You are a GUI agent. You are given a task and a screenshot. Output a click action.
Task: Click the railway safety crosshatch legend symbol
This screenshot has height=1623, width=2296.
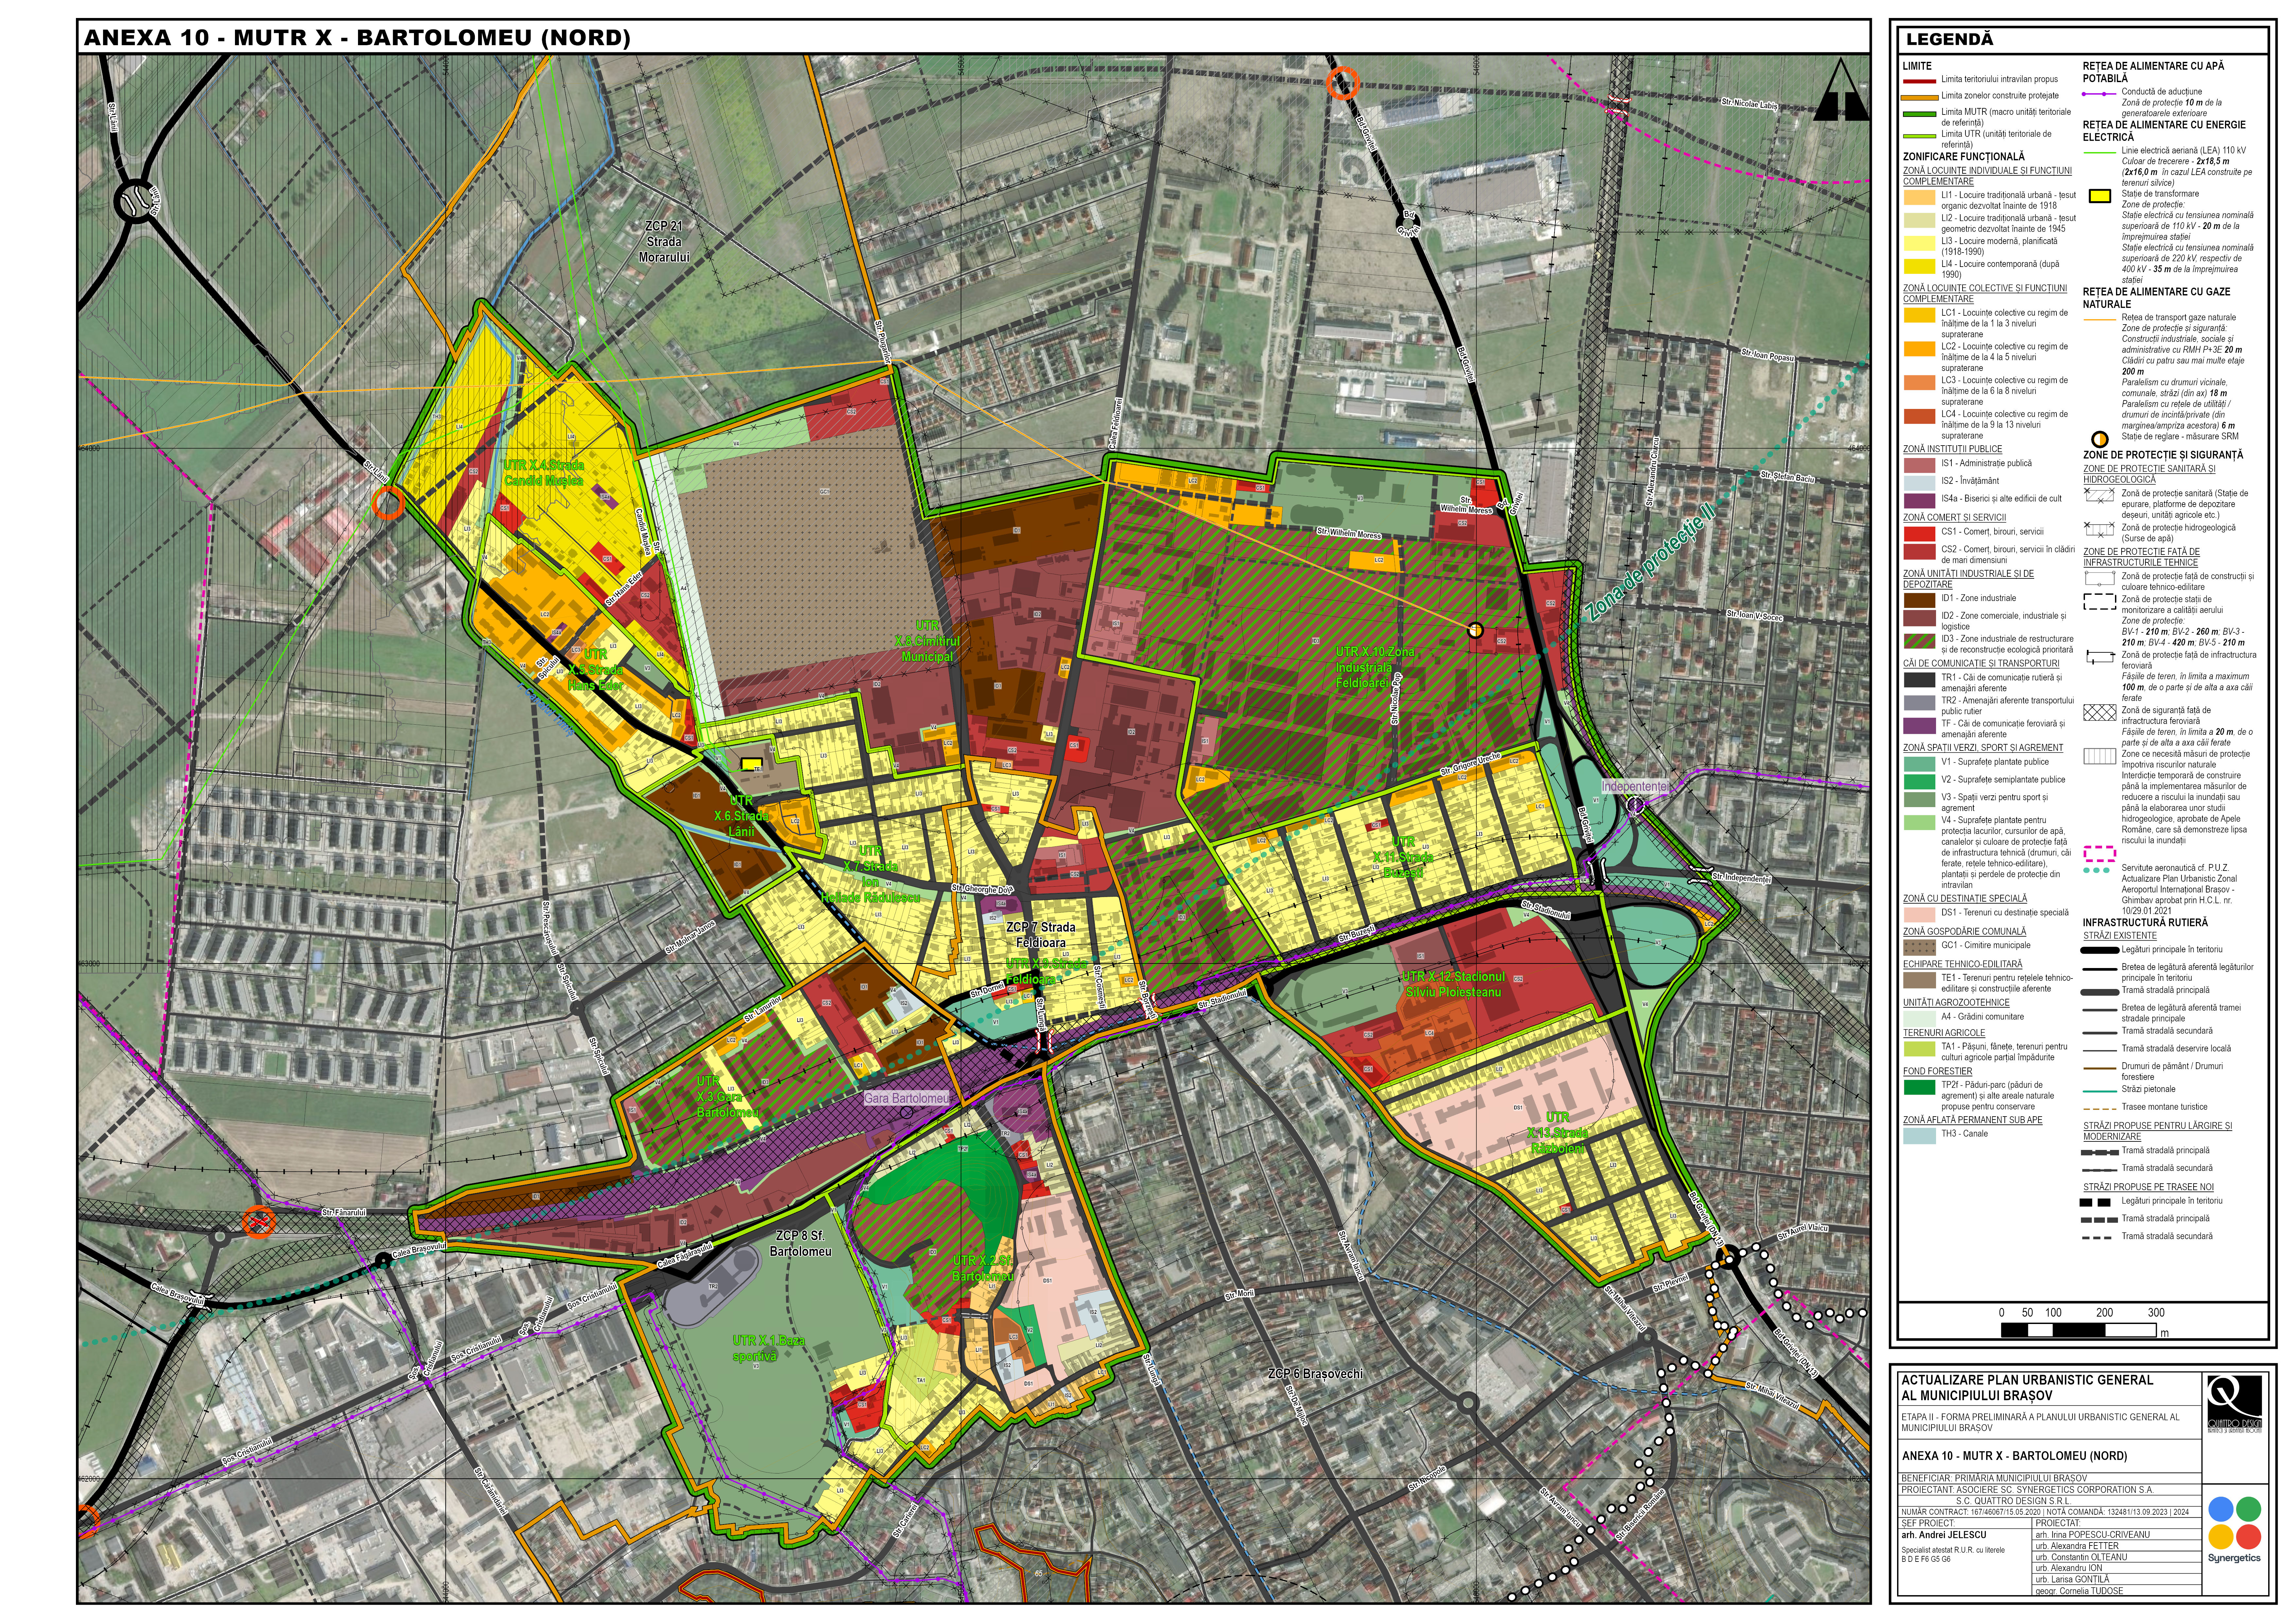(2100, 713)
